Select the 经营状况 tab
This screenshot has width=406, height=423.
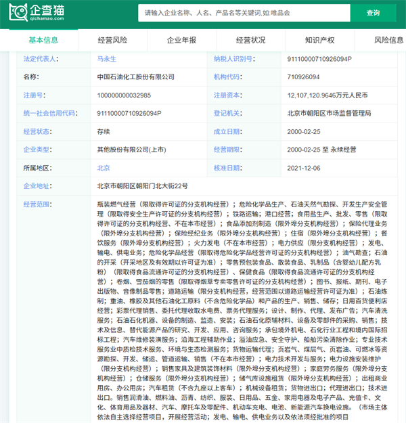point(250,40)
